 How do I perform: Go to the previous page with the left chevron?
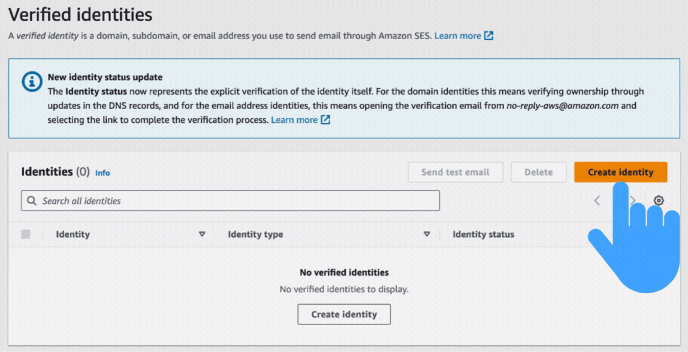point(597,200)
